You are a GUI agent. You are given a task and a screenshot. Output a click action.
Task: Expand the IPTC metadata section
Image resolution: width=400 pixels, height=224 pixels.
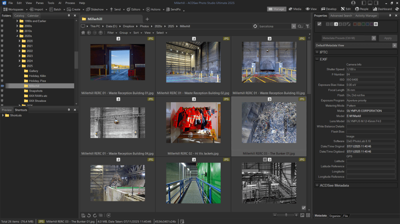317,52
